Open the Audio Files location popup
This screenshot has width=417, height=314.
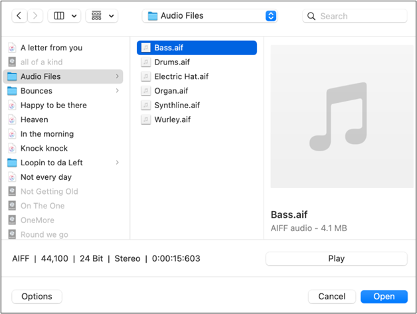(x=210, y=16)
